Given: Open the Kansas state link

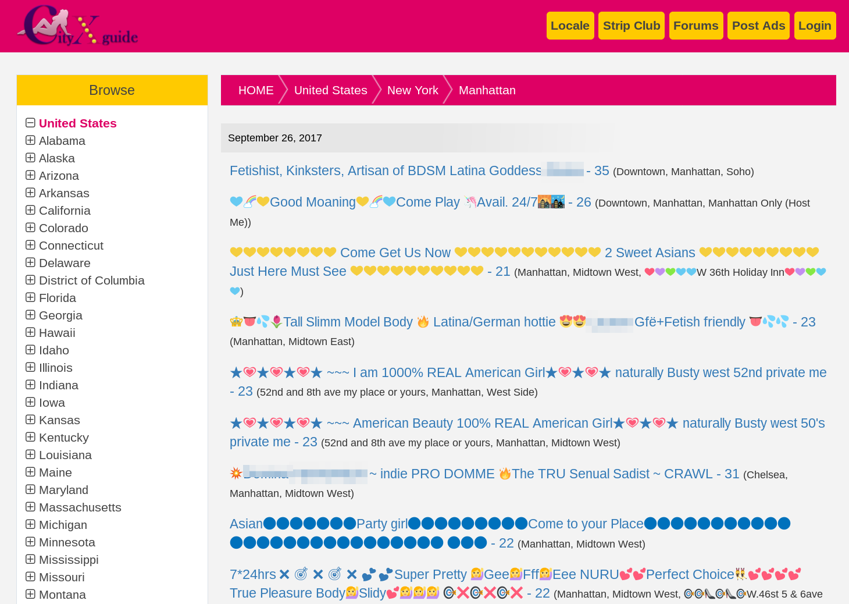Looking at the screenshot, I should click(x=59, y=420).
